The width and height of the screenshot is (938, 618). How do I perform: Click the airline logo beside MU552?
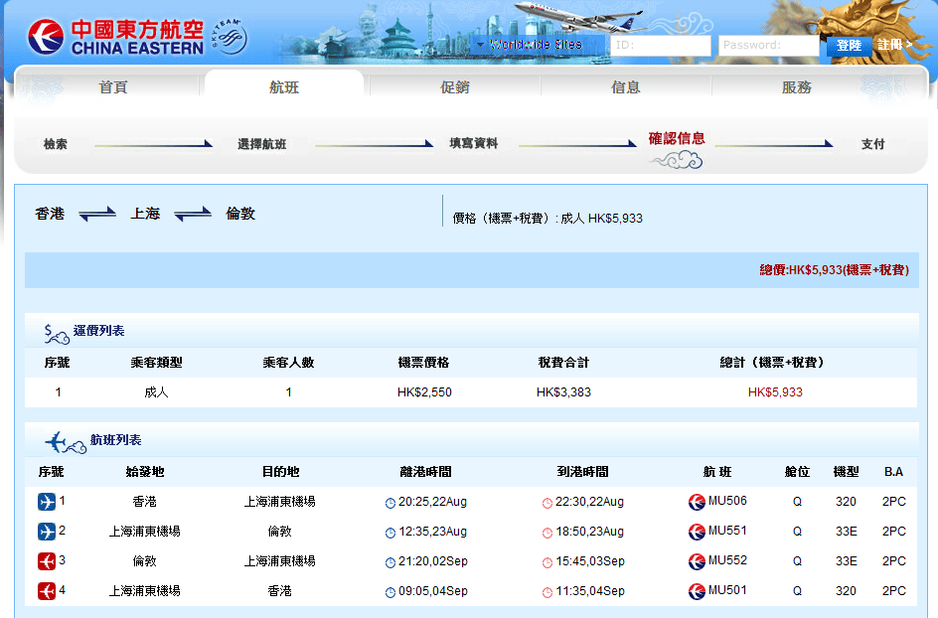click(697, 561)
